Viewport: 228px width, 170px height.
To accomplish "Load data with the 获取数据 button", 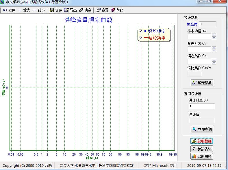I will 202,141.
